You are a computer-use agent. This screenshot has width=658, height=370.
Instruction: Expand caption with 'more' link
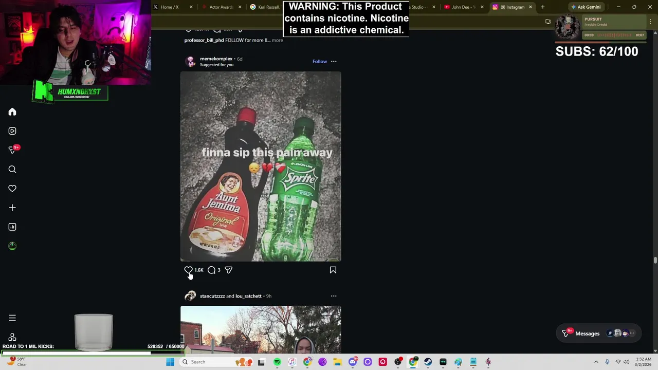click(277, 40)
